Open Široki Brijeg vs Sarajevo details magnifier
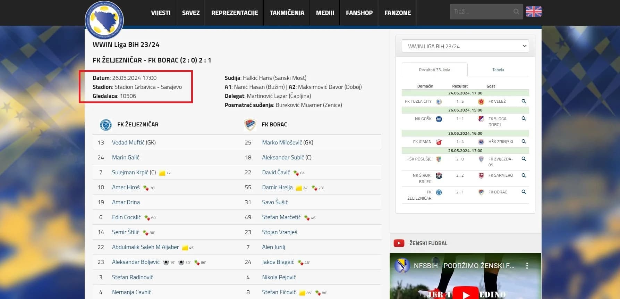The image size is (620, 299). coord(524,175)
